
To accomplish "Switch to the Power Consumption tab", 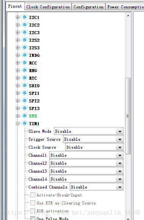I will [x=125, y=7].
